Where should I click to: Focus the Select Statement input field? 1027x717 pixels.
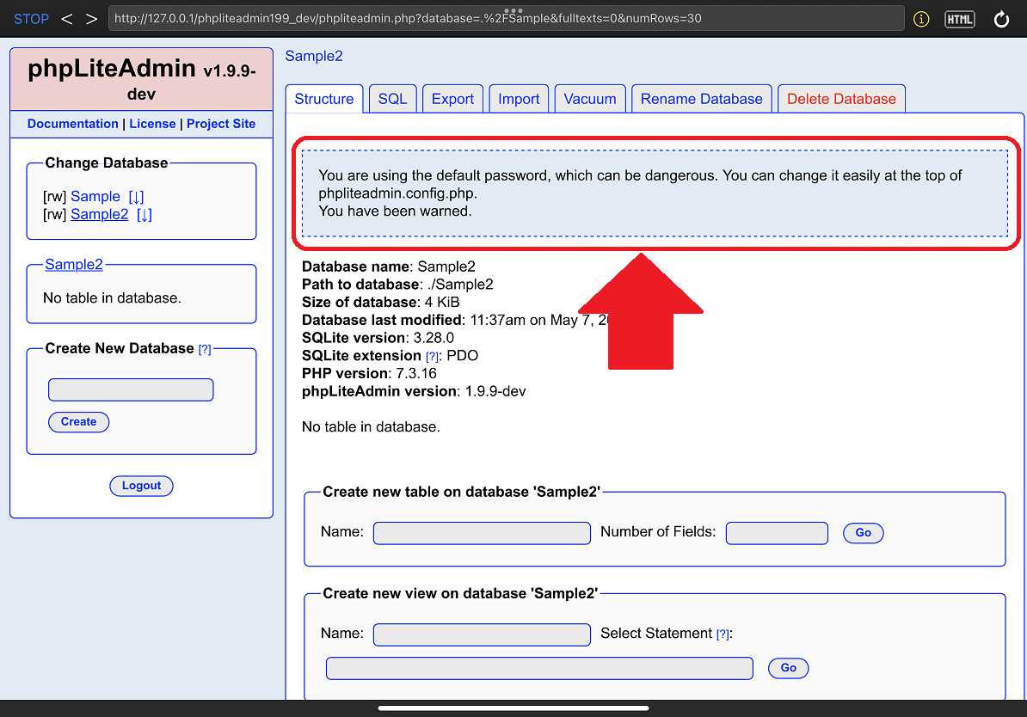[x=539, y=669]
